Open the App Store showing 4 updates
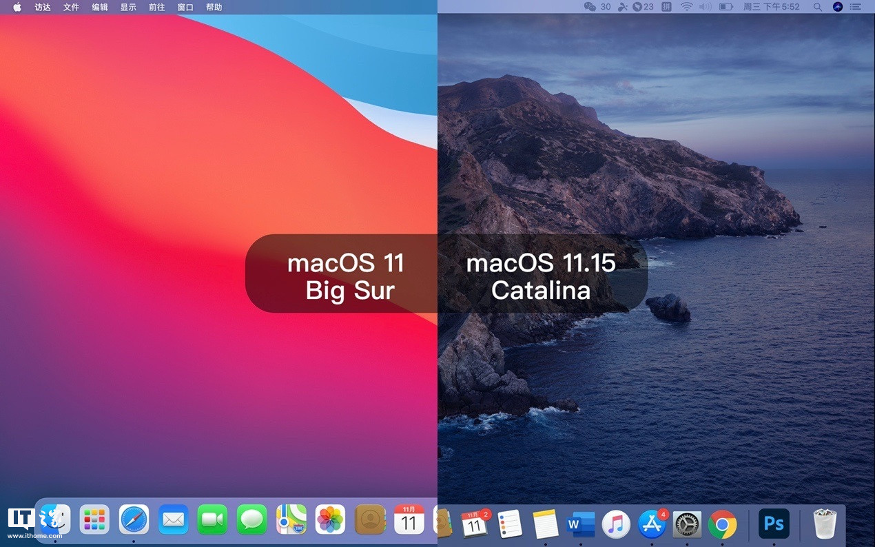 coord(652,524)
